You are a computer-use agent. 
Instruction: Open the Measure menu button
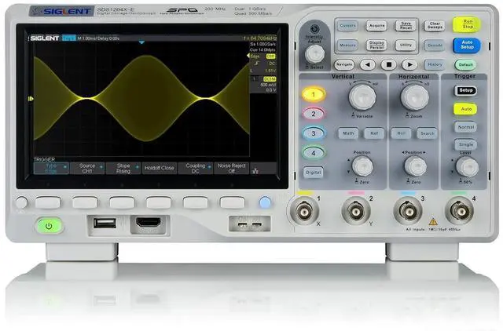coord(347,45)
